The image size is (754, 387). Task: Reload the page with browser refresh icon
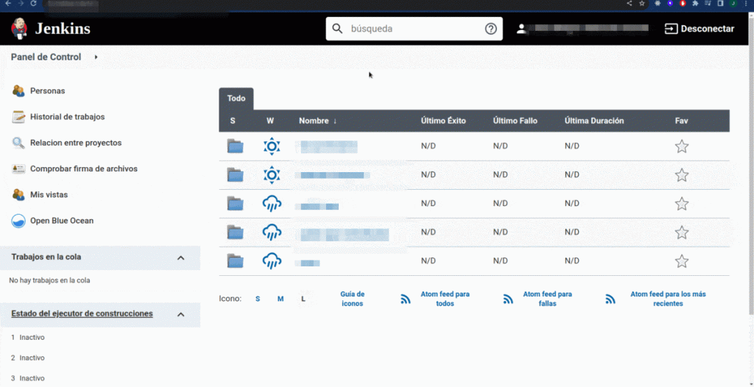pyautogui.click(x=33, y=4)
